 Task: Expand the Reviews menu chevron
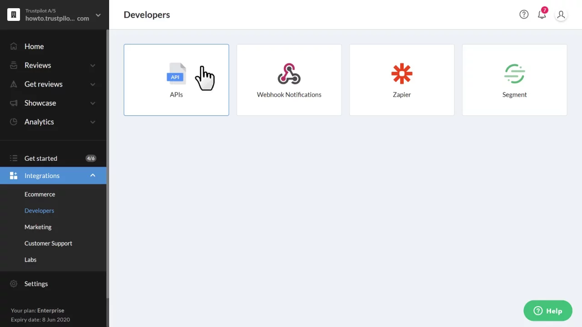click(x=93, y=65)
